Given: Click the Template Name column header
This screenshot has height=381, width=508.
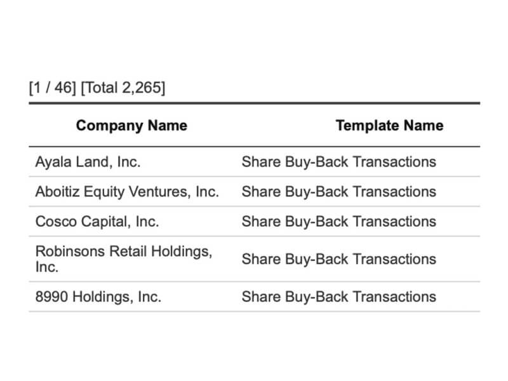Looking at the screenshot, I should (389, 126).
